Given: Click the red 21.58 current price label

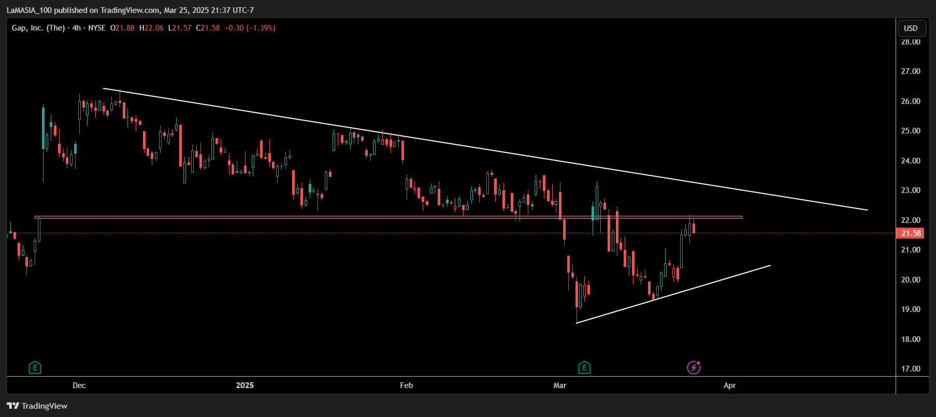Looking at the screenshot, I should click(x=910, y=233).
